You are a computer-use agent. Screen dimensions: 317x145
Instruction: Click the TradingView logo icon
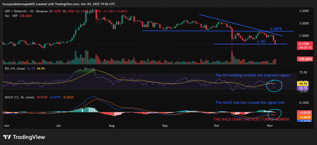point(7,137)
